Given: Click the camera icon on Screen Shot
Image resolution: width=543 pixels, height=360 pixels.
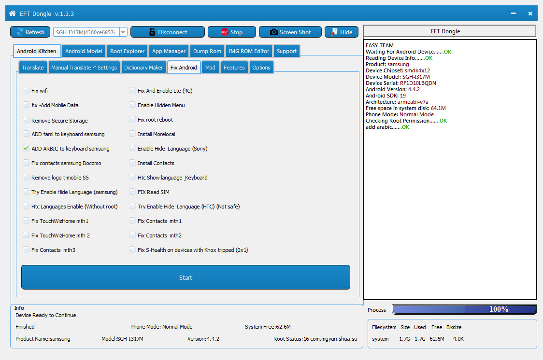Looking at the screenshot, I should [x=273, y=32].
